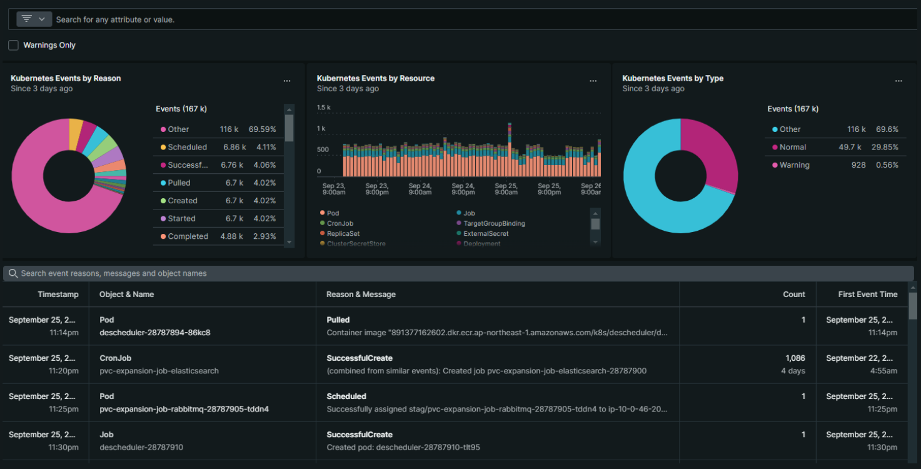Open options menu for Events by Type

click(898, 81)
